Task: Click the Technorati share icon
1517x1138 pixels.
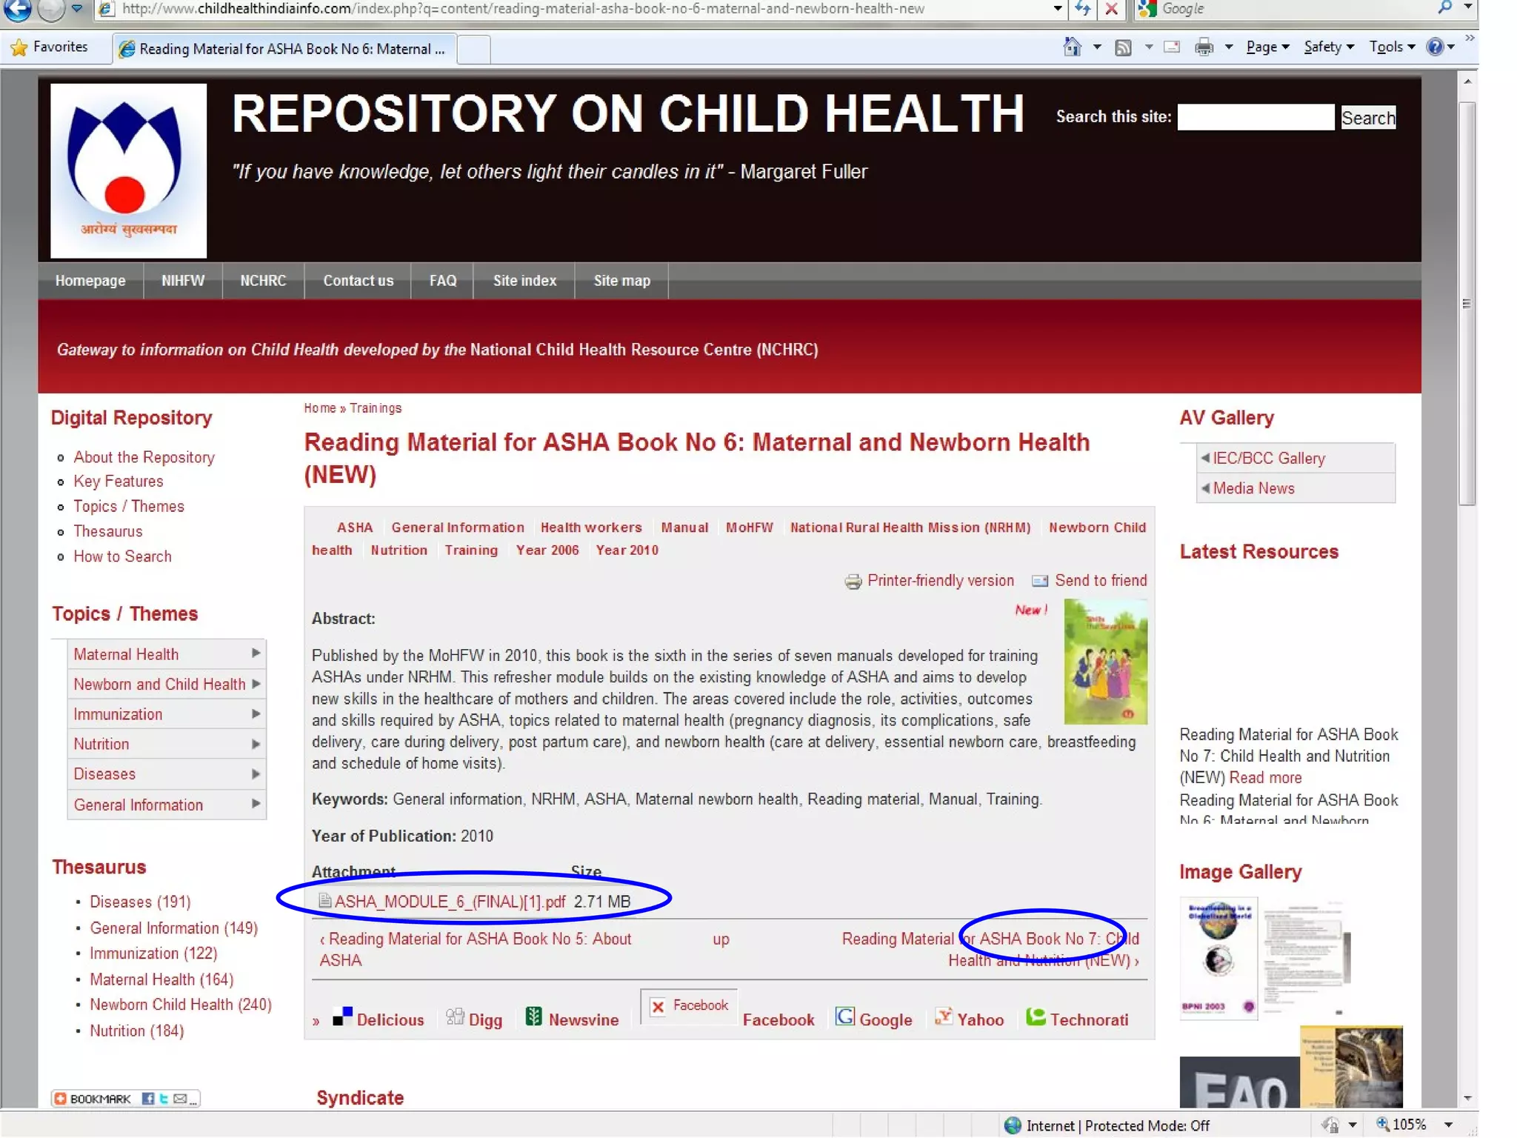Action: 1036,1018
